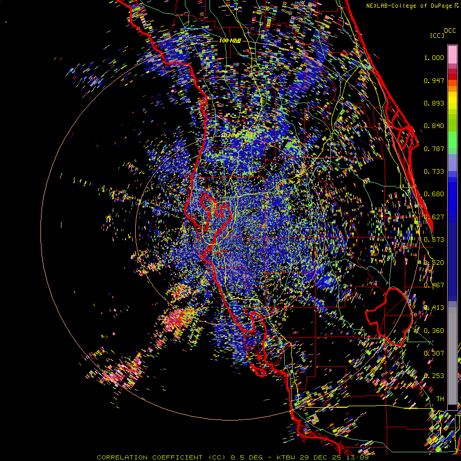The height and width of the screenshot is (461, 461).
Task: Click the 13:09 timestamp in the caption
Action: click(358, 457)
